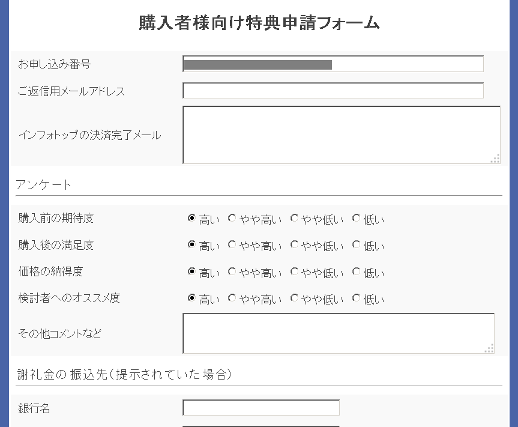Choose 低い for 購入後の満足度
Image resolution: width=518 pixels, height=427 pixels.
pyautogui.click(x=356, y=244)
